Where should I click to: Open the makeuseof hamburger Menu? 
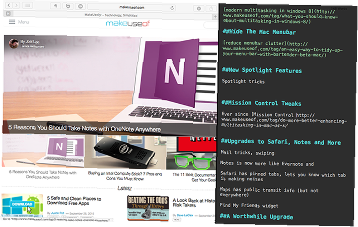coord(19,22)
